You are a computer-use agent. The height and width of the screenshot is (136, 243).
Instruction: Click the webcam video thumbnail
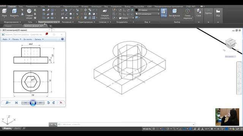pos(227,117)
